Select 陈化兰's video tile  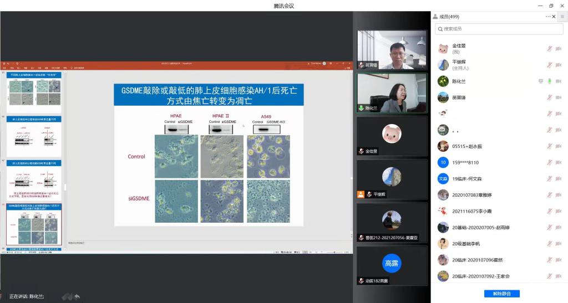[392, 93]
